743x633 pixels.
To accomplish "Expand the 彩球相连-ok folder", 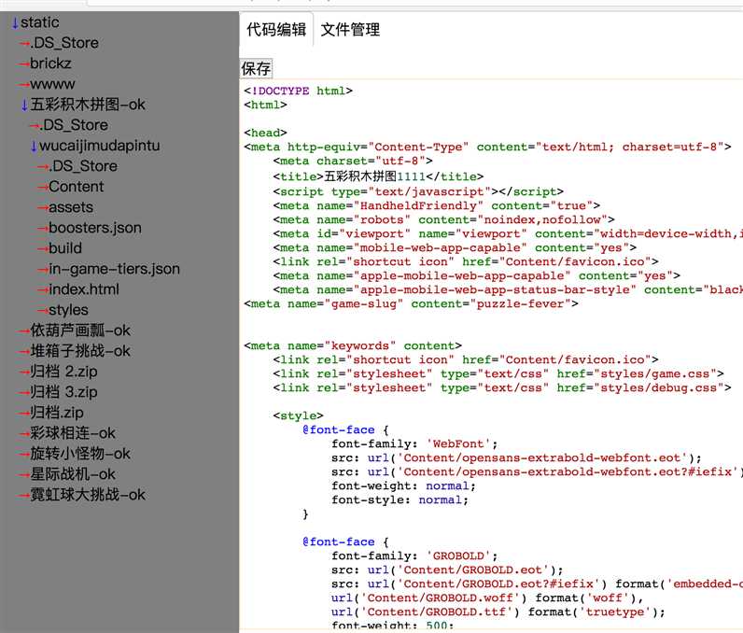I will 73,433.
